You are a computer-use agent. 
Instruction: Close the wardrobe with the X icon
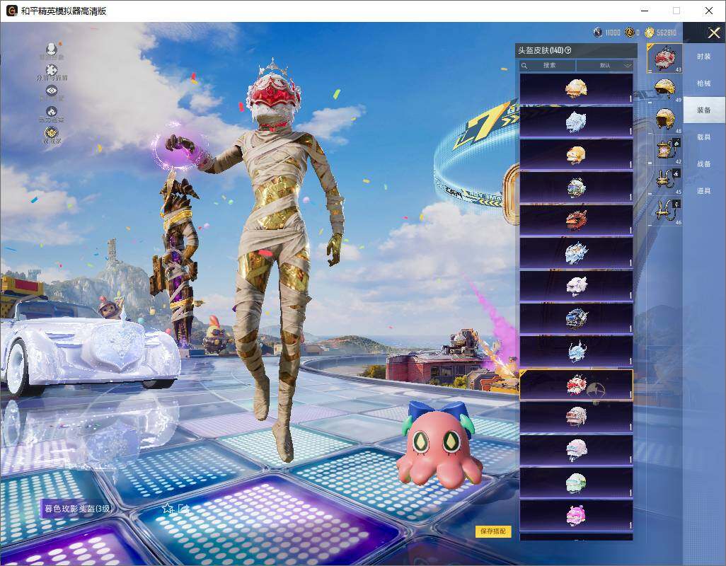tap(713, 33)
